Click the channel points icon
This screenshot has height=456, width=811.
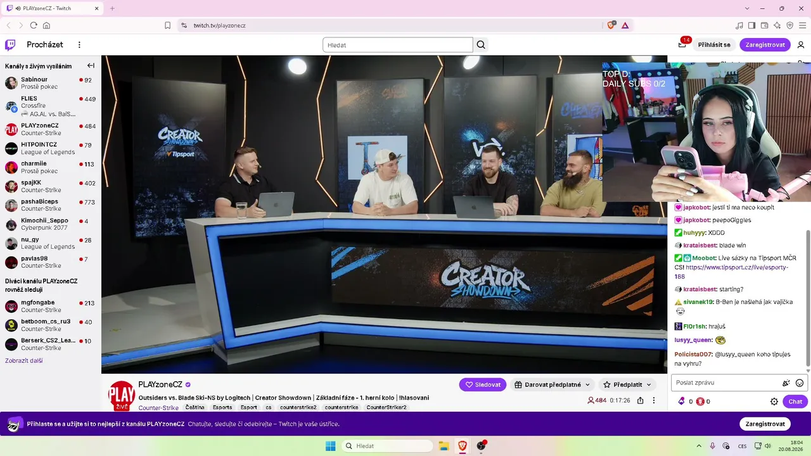(700, 402)
